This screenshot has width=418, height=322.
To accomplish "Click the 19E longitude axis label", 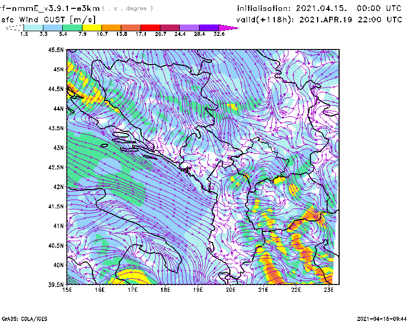I will (x=198, y=290).
